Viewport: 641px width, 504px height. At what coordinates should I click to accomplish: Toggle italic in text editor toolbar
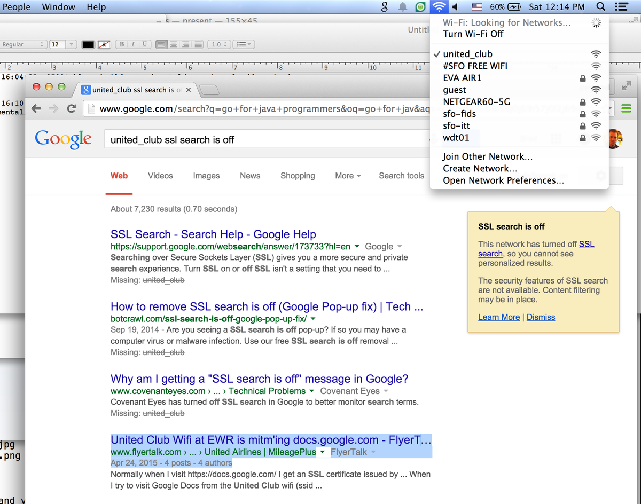click(132, 44)
